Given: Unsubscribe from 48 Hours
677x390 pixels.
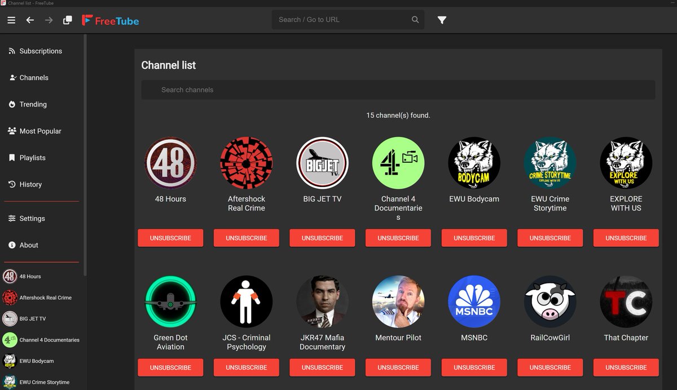Looking at the screenshot, I should click(x=170, y=238).
